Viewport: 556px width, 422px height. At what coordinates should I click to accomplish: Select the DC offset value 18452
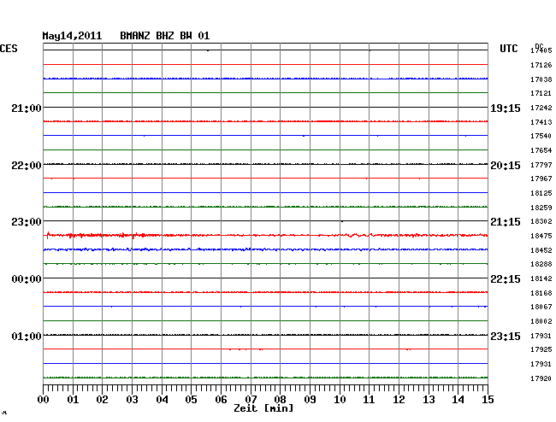pyautogui.click(x=541, y=250)
